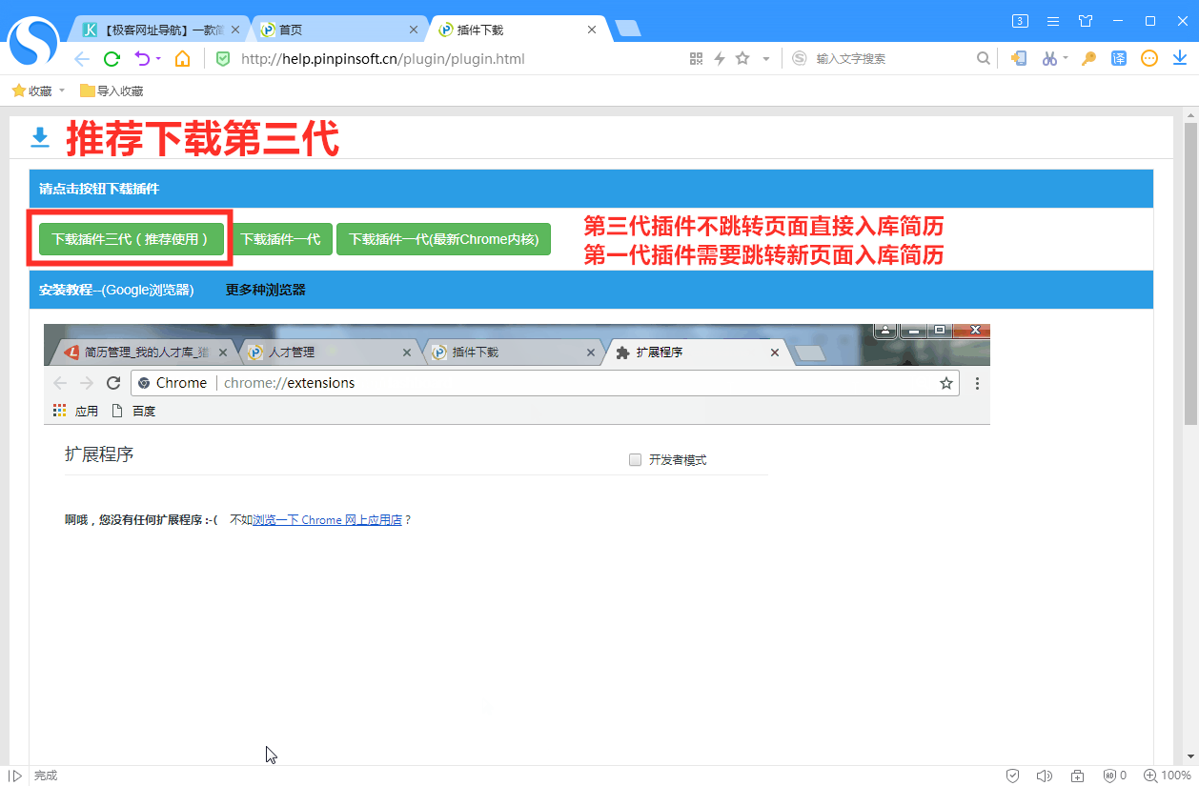Image resolution: width=1199 pixels, height=786 pixels.
Task: Open the browser medical-box fix tool
Action: [x=1077, y=775]
